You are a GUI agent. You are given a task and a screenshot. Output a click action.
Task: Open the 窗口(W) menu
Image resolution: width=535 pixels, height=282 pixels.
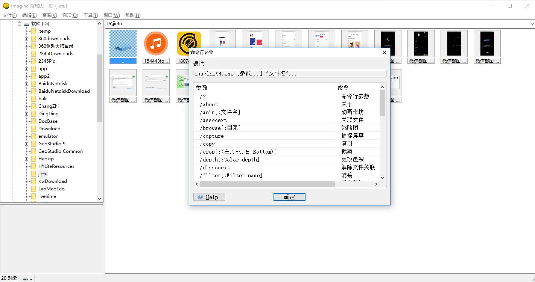[111, 15]
